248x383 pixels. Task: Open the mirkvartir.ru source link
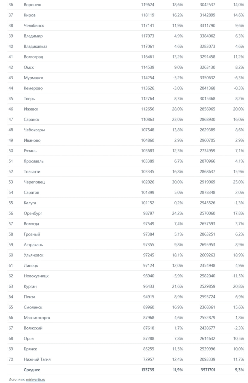point(35,379)
